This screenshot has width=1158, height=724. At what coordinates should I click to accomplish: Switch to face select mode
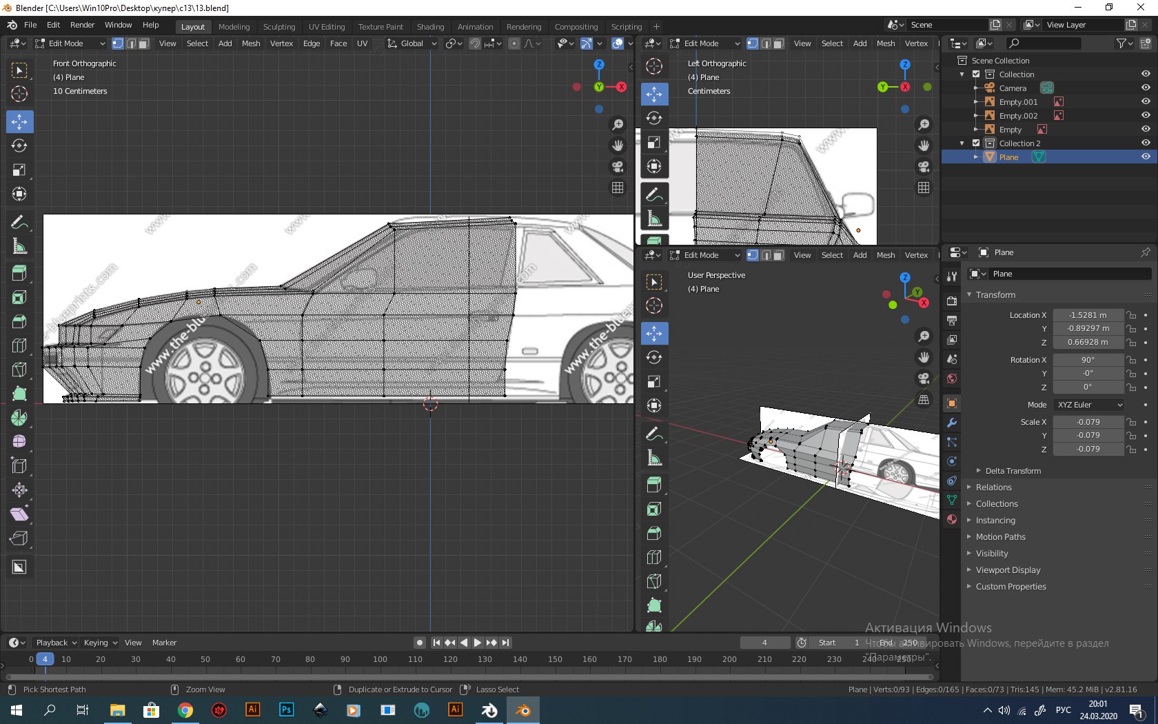coord(144,43)
